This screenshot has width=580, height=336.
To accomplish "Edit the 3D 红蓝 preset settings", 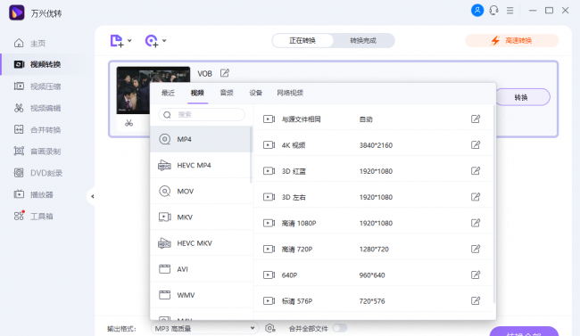I will coord(476,171).
